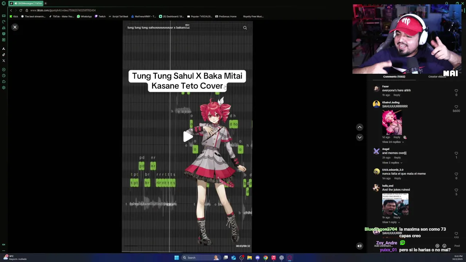
Task: Click the search magnifier icon above the video
Action: (245, 28)
